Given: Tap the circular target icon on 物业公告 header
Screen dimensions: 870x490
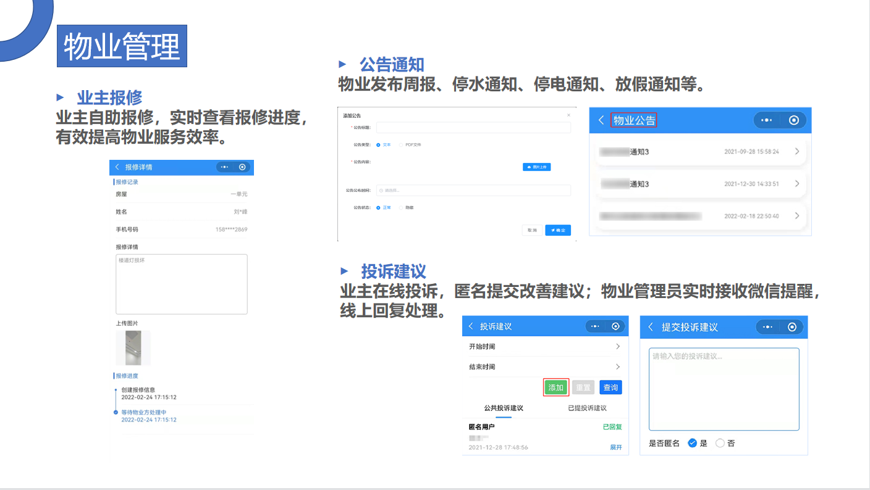Looking at the screenshot, I should tap(795, 120).
